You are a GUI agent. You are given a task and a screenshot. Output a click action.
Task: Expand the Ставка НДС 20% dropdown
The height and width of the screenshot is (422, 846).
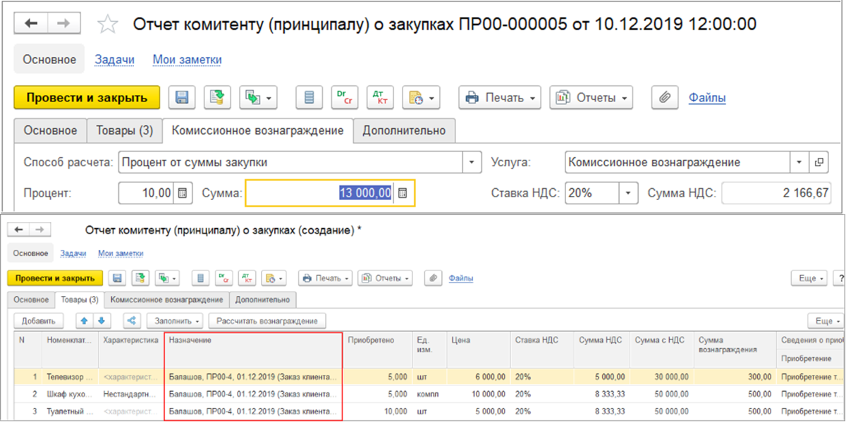(630, 192)
